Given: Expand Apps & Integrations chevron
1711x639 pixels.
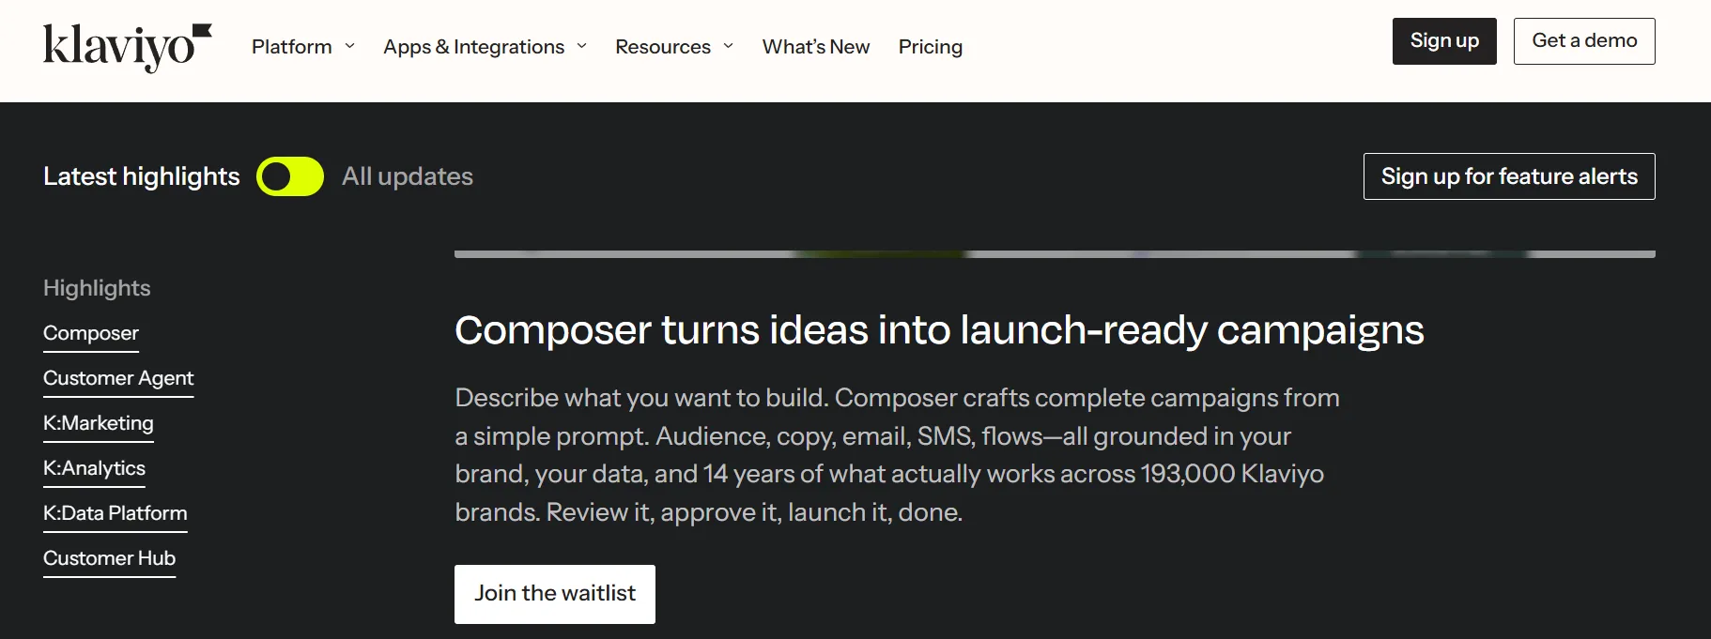Looking at the screenshot, I should tap(582, 46).
